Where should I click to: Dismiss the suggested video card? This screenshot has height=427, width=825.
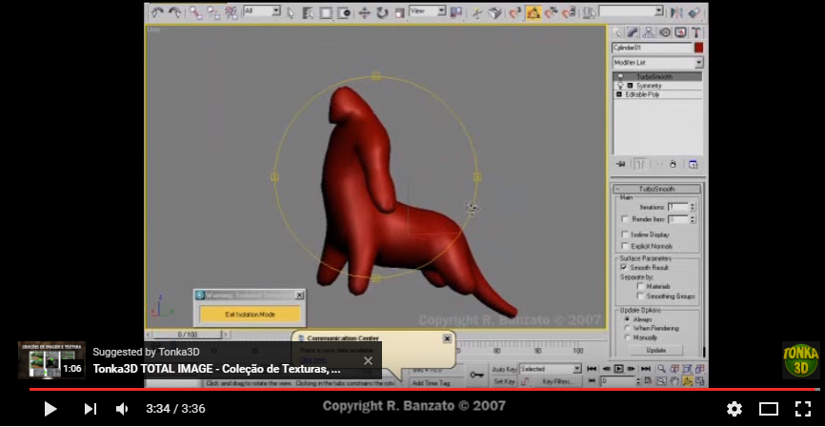368,360
